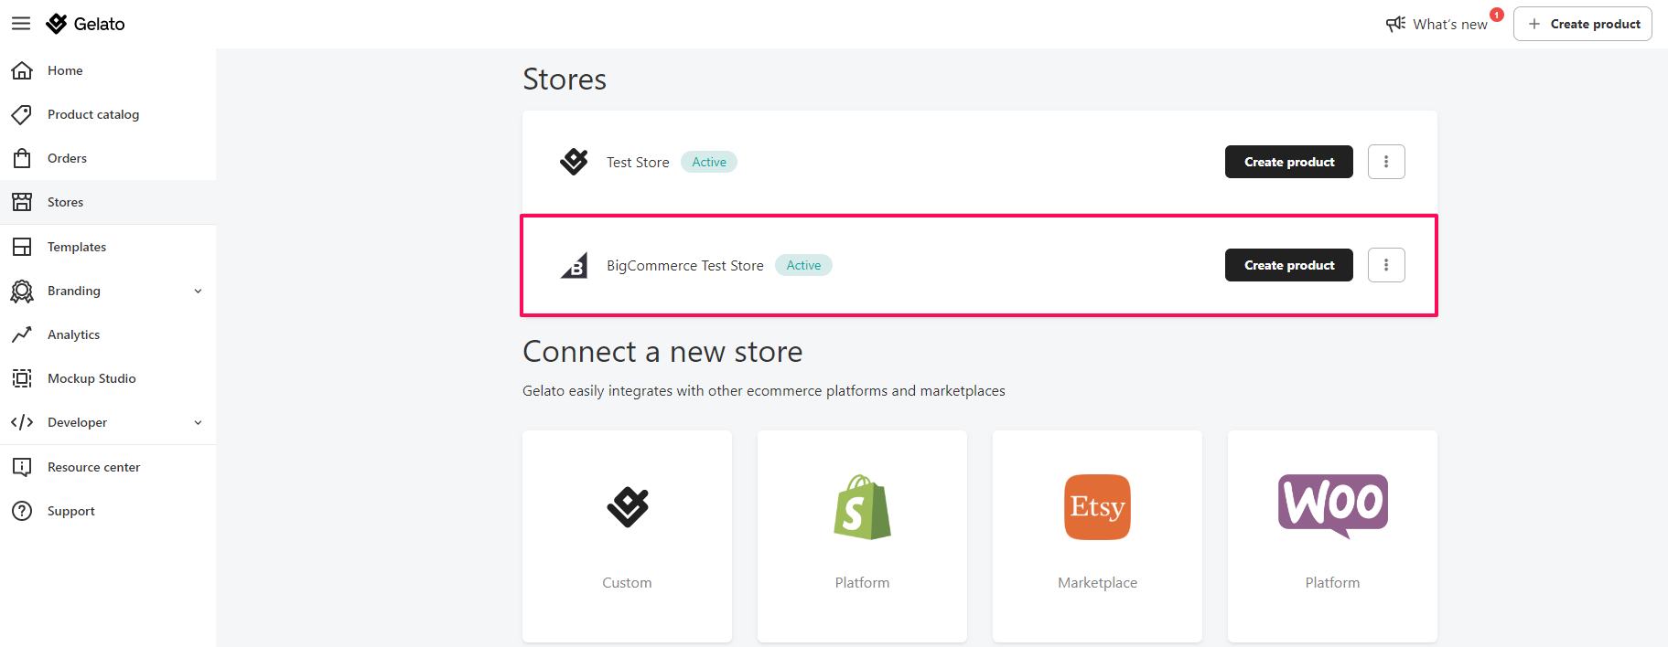The height and width of the screenshot is (647, 1668).
Task: Click Create product for BigCommerce Test Store
Action: pos(1288,265)
